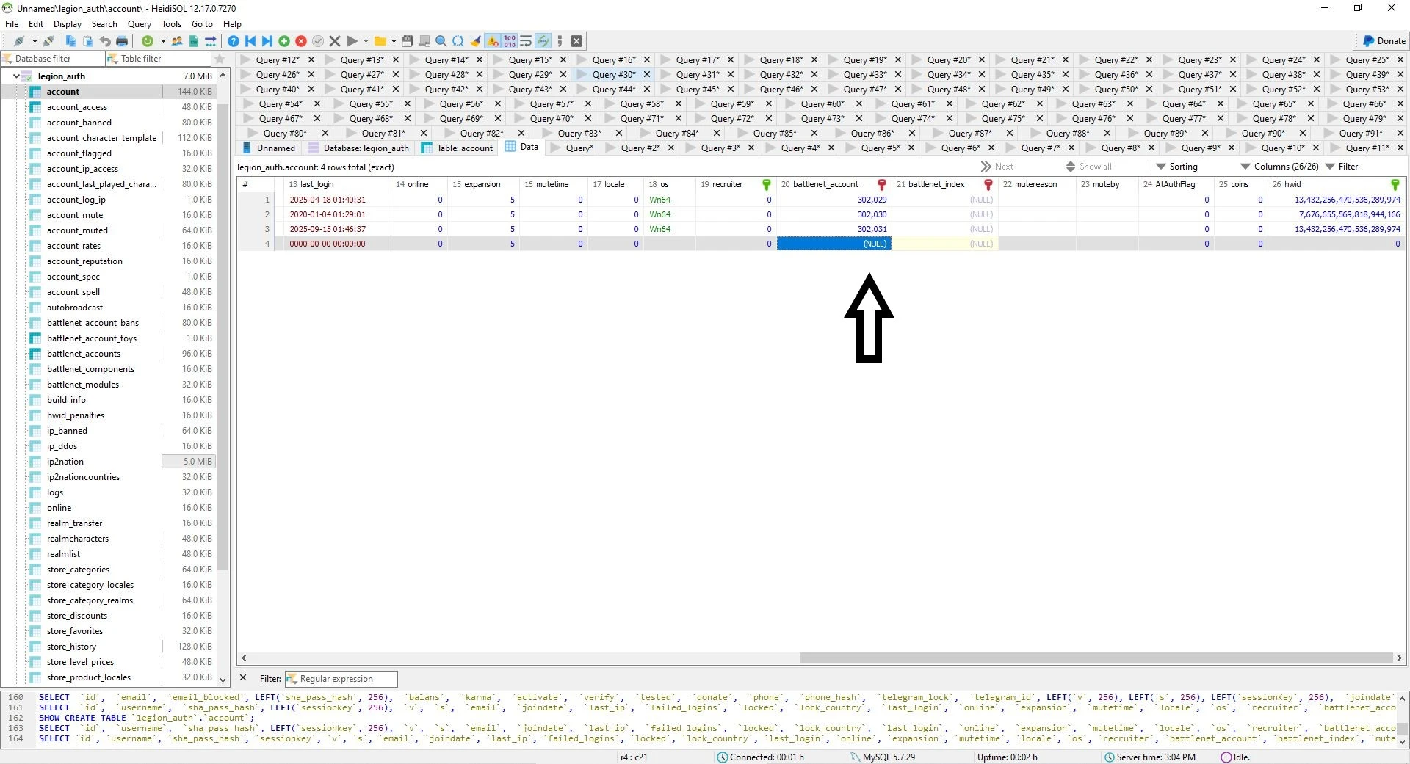The height and width of the screenshot is (764, 1410).
Task: Click the find text magnifier icon
Action: coord(441,41)
